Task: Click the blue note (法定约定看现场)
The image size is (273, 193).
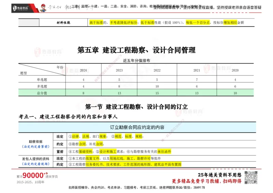Action: 36,164
